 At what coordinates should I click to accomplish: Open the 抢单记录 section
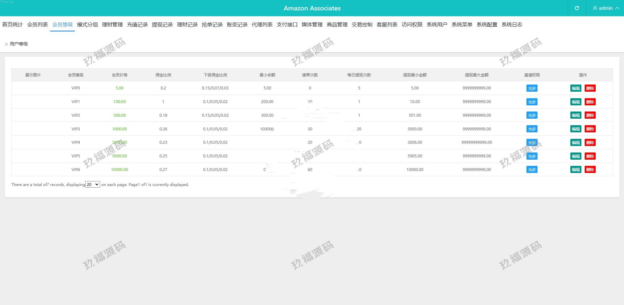[212, 24]
